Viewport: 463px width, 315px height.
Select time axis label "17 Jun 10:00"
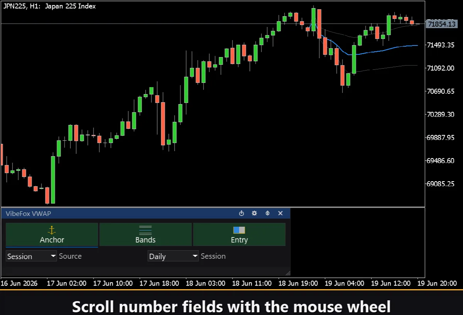point(113,283)
